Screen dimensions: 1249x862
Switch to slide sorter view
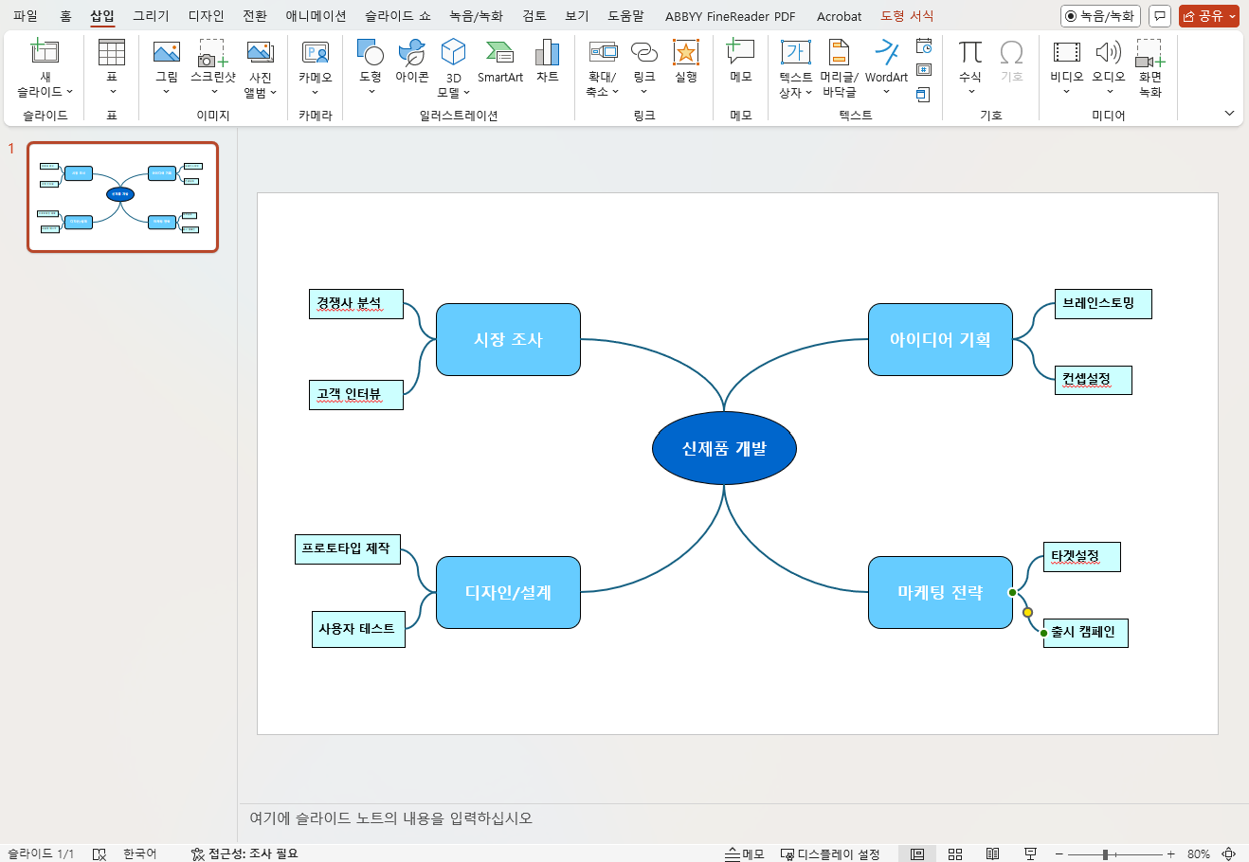coord(955,853)
